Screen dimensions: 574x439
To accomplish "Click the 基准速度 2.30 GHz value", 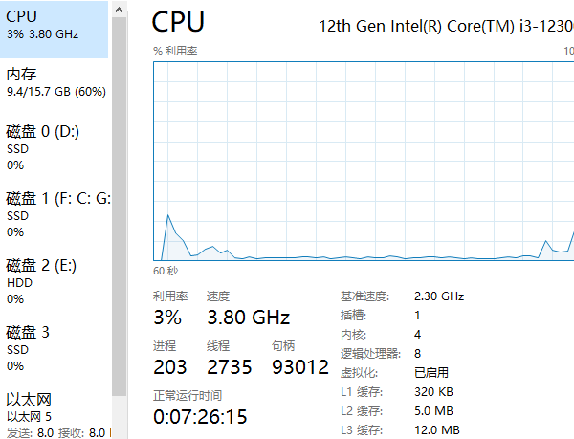I will coord(439,296).
